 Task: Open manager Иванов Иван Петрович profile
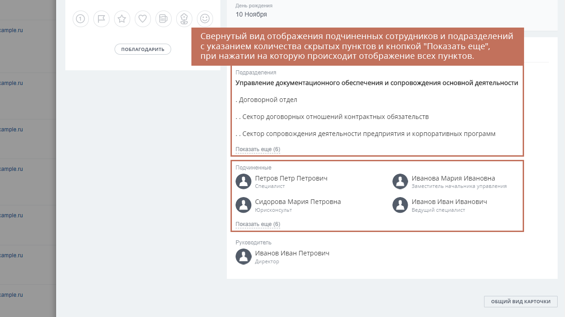click(292, 253)
